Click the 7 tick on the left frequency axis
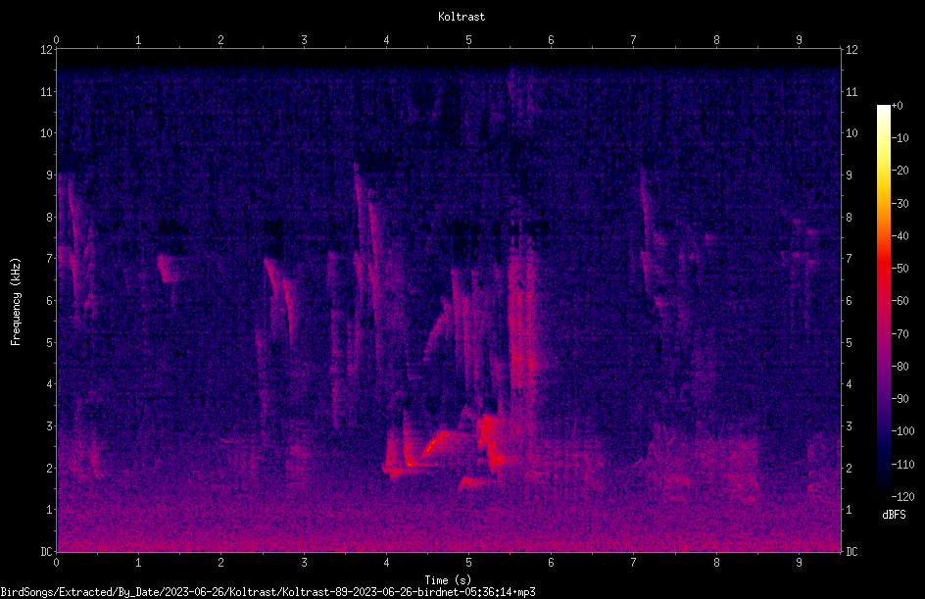This screenshot has height=599, width=925. 50,259
